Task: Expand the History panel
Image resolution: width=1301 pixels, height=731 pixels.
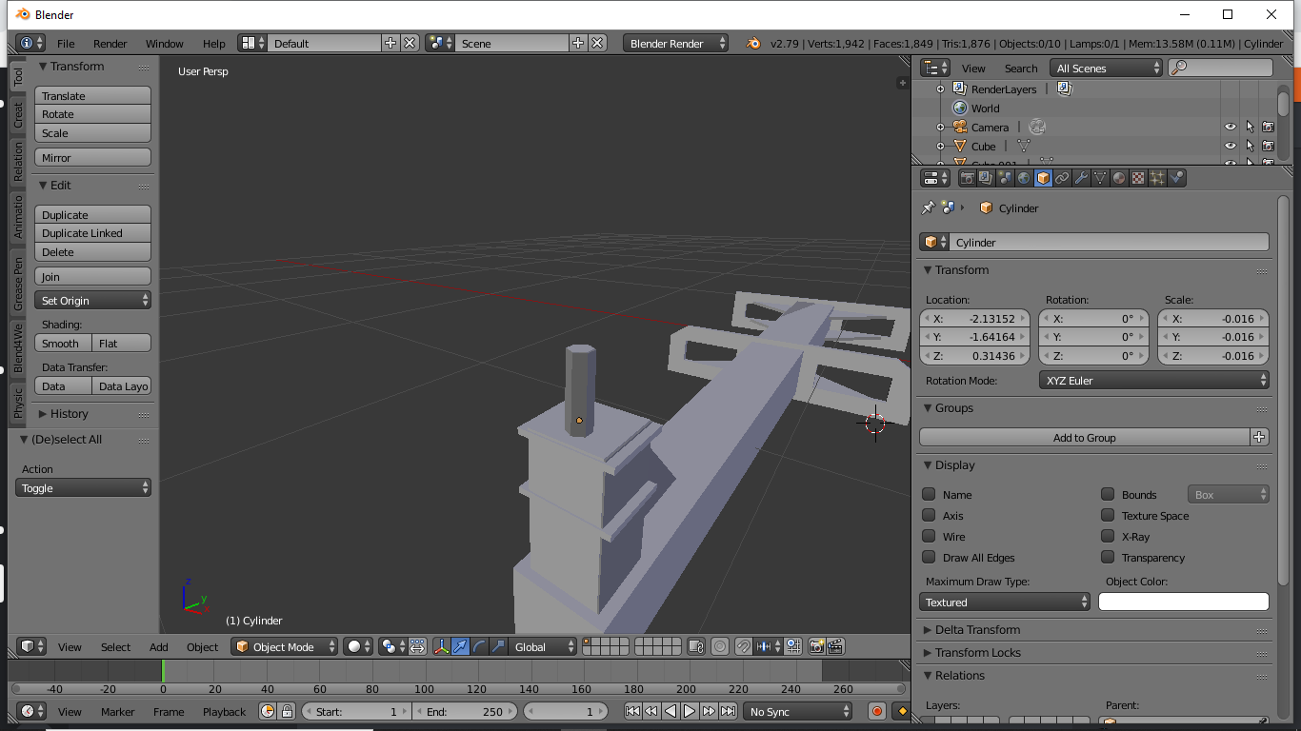Action: (63, 413)
